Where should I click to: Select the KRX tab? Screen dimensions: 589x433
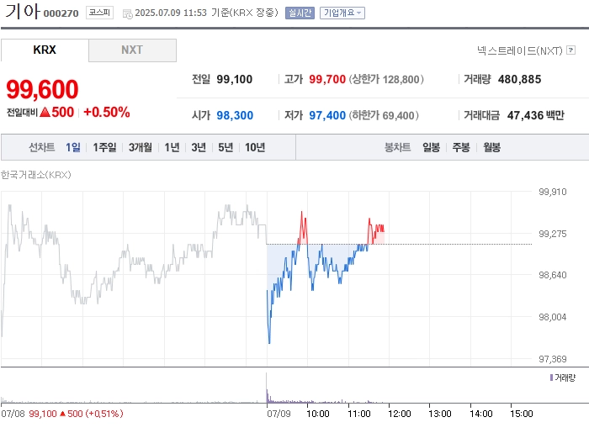(x=45, y=50)
